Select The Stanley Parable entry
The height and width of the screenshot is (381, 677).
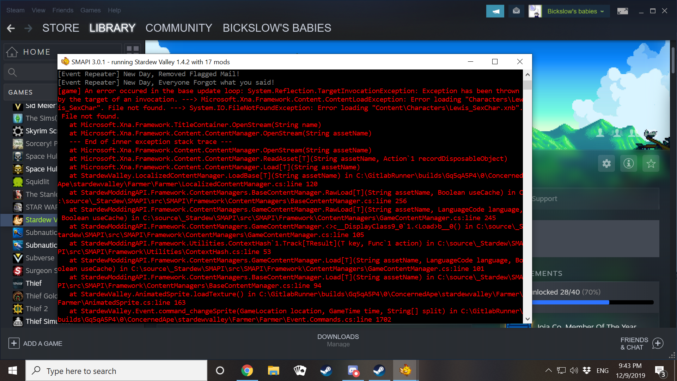tap(29, 195)
